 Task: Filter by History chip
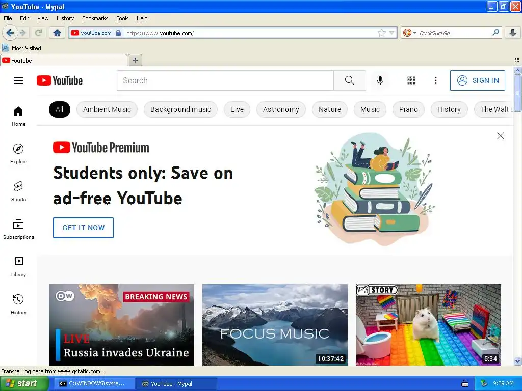[x=449, y=109]
